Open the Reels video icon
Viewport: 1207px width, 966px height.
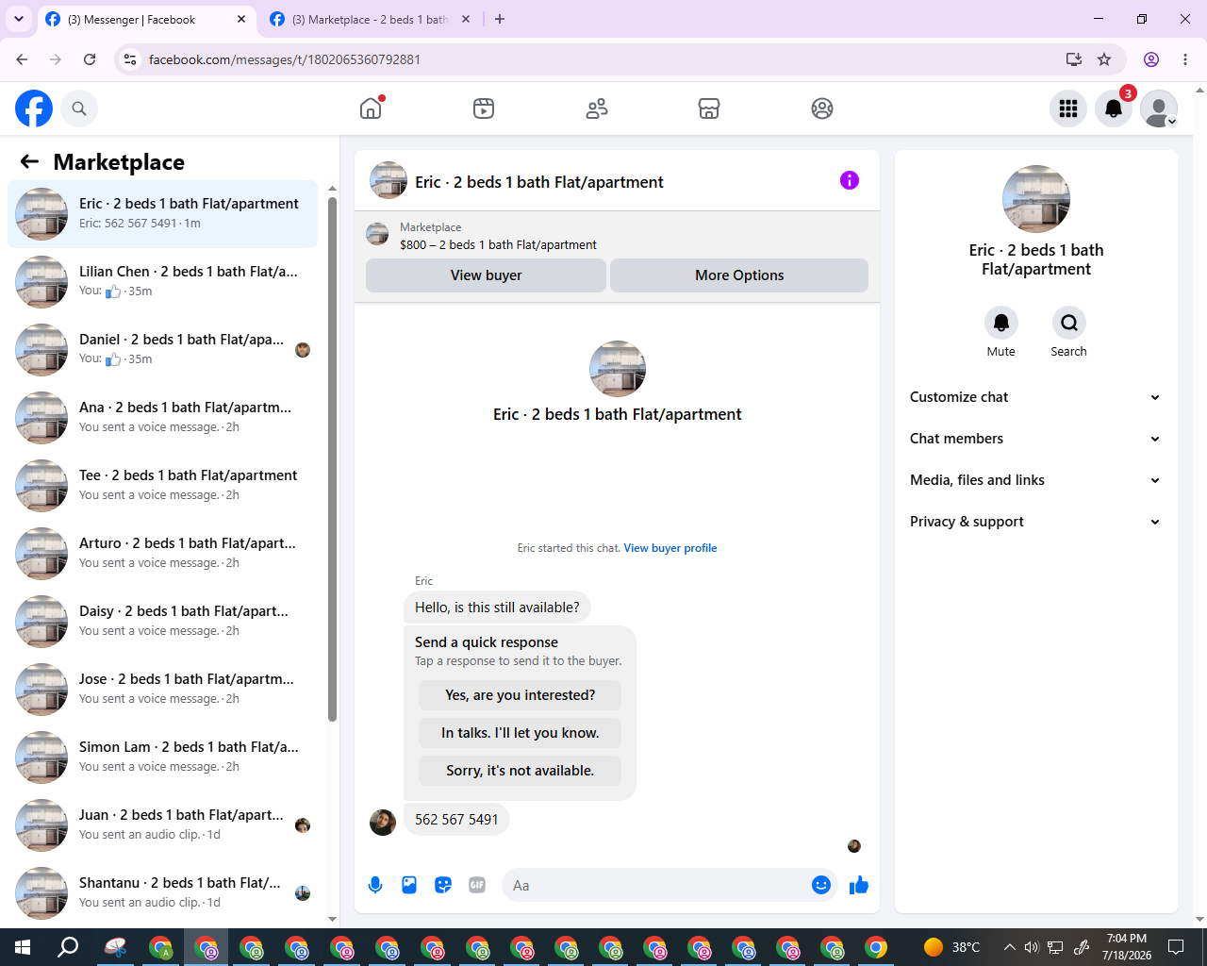[484, 108]
